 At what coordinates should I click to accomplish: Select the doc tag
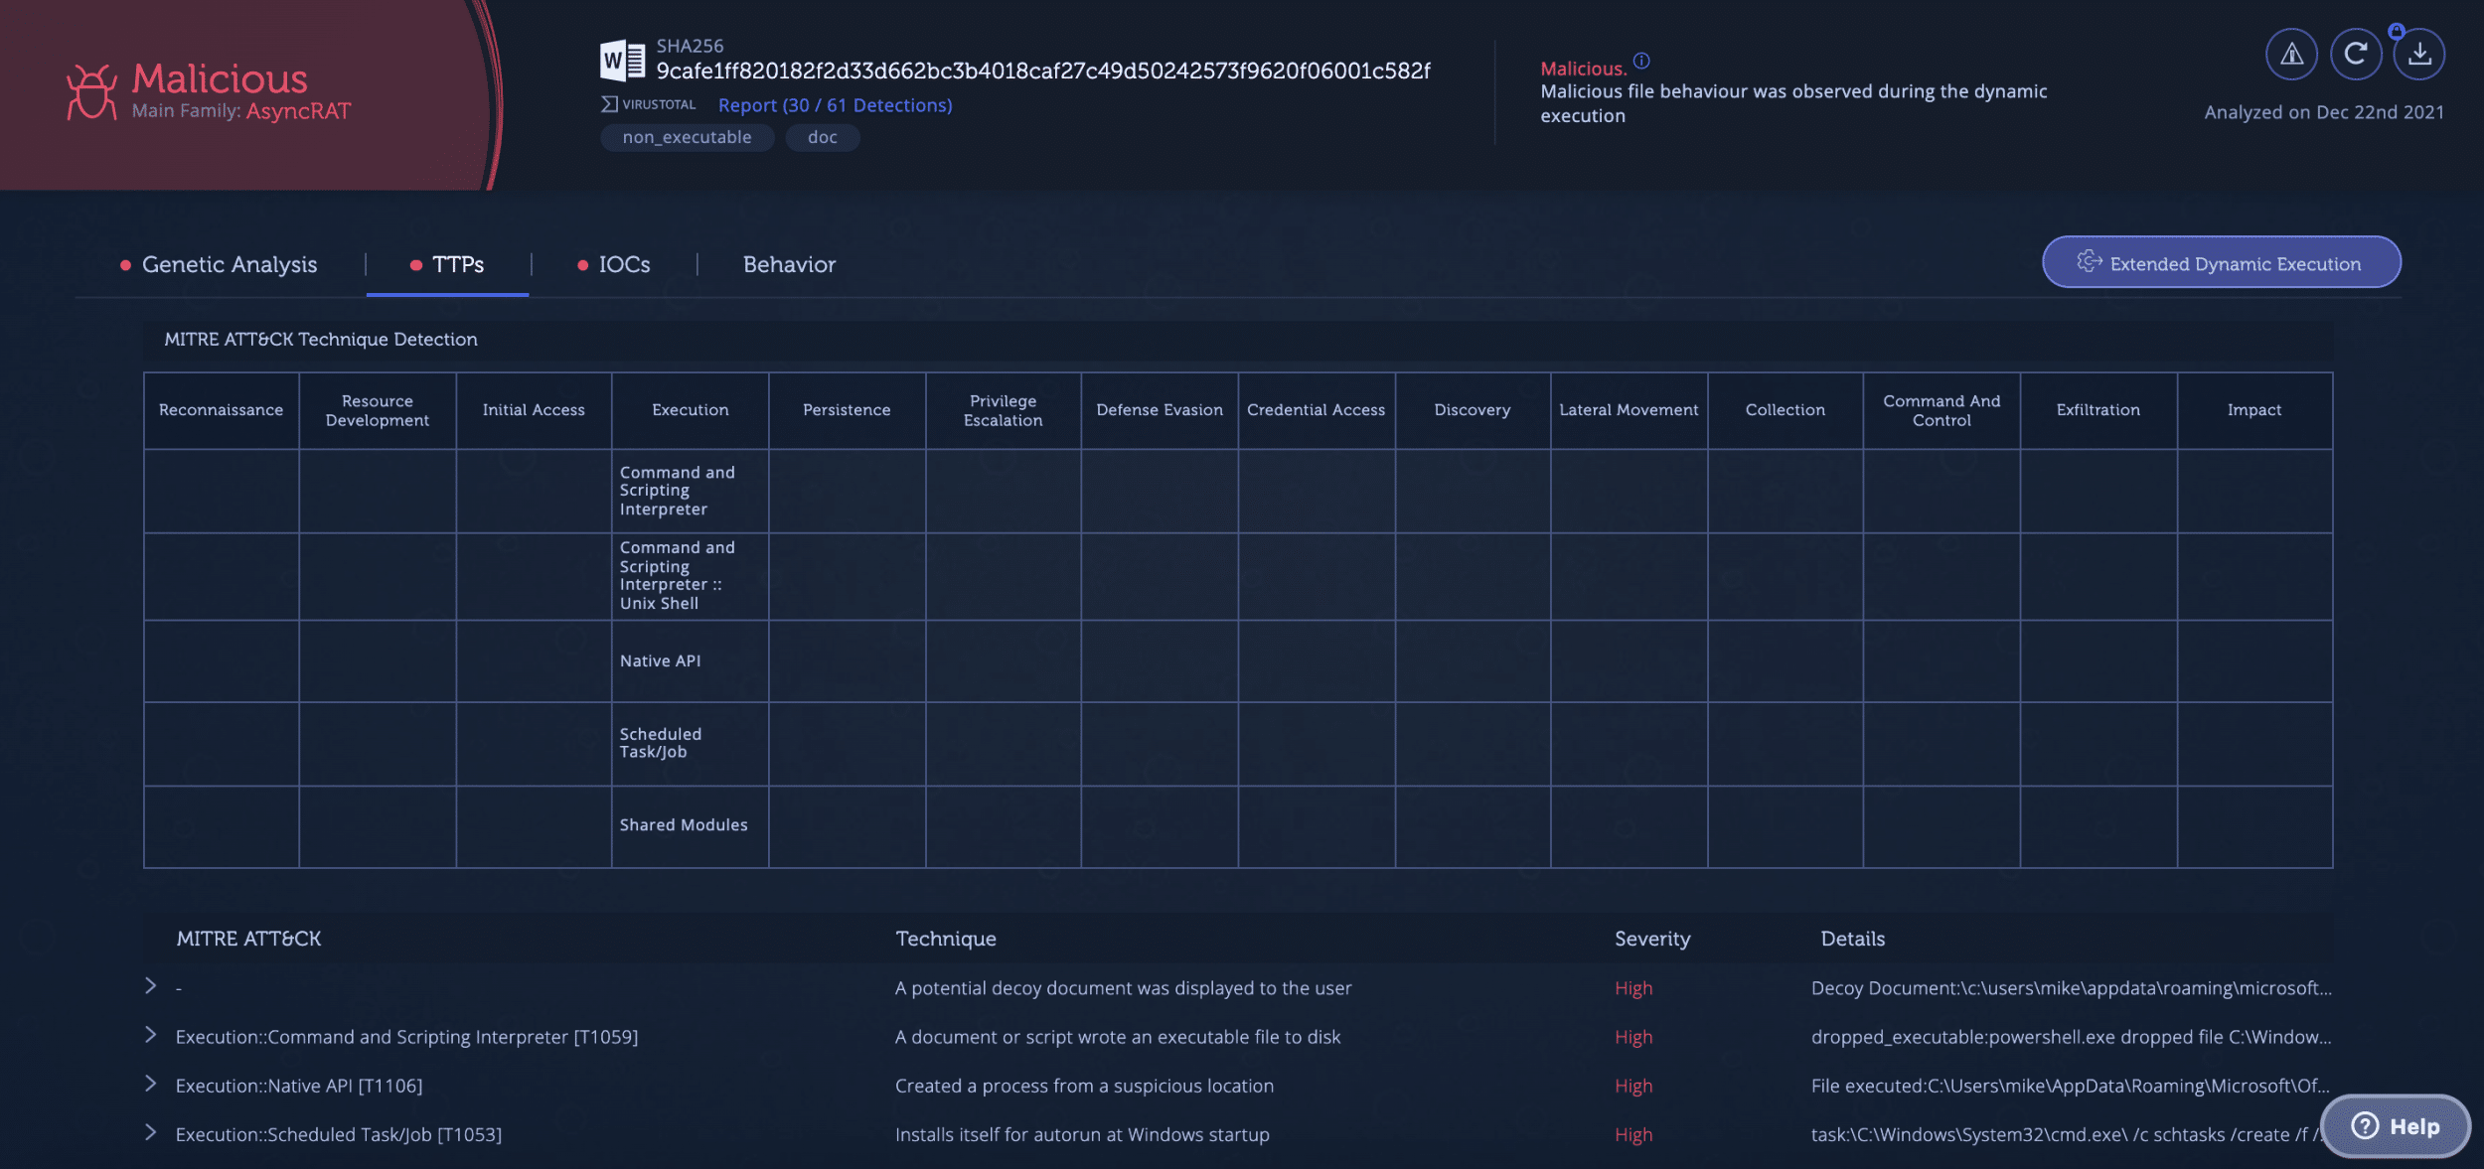pos(823,137)
